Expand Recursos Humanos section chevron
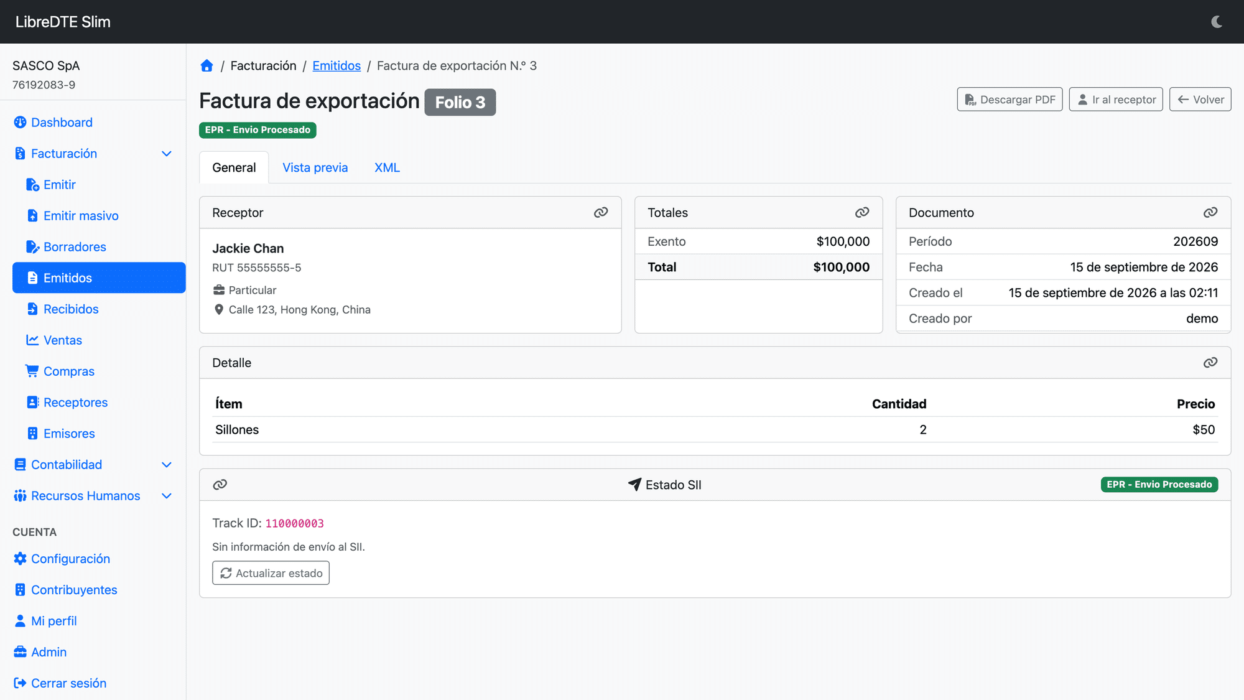 click(x=167, y=496)
